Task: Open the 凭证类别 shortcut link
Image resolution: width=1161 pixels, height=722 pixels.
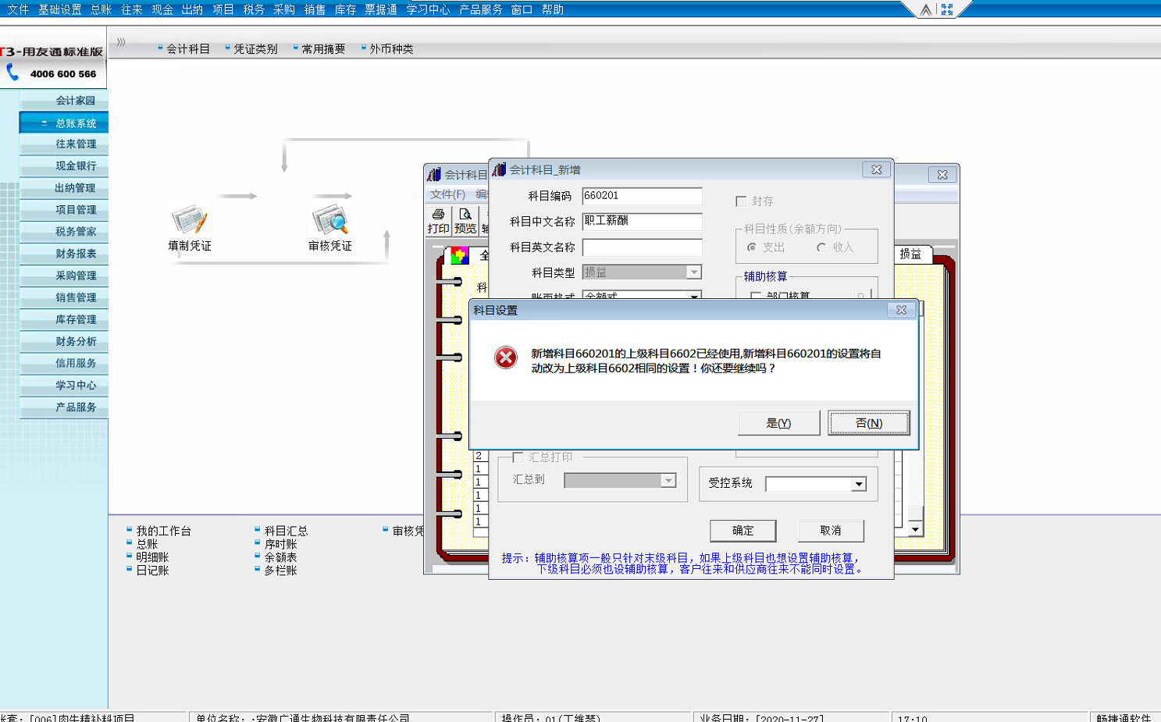Action: click(x=255, y=48)
